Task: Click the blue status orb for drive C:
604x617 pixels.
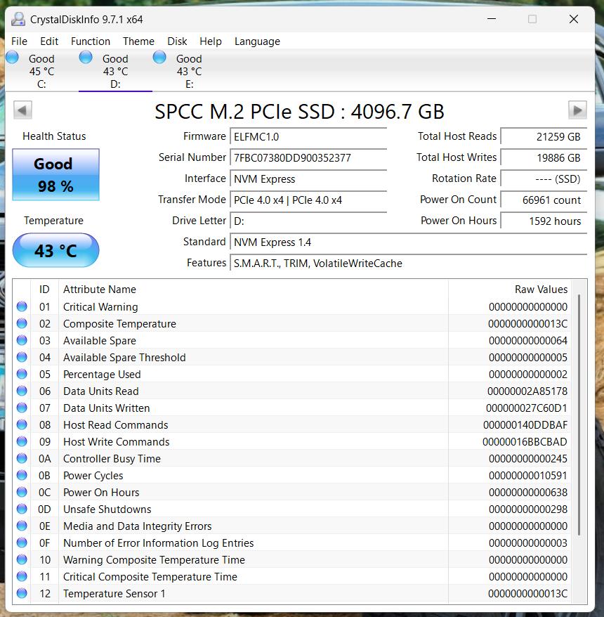Action: coord(12,58)
